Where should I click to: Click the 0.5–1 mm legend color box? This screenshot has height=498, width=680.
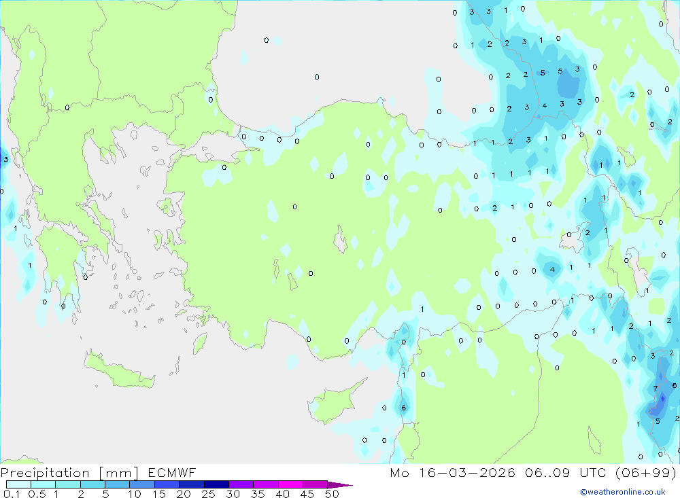coord(43,484)
